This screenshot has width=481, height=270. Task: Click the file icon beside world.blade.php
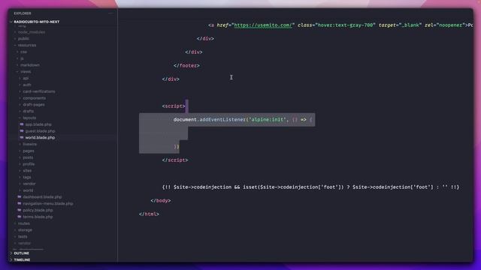(x=22, y=137)
